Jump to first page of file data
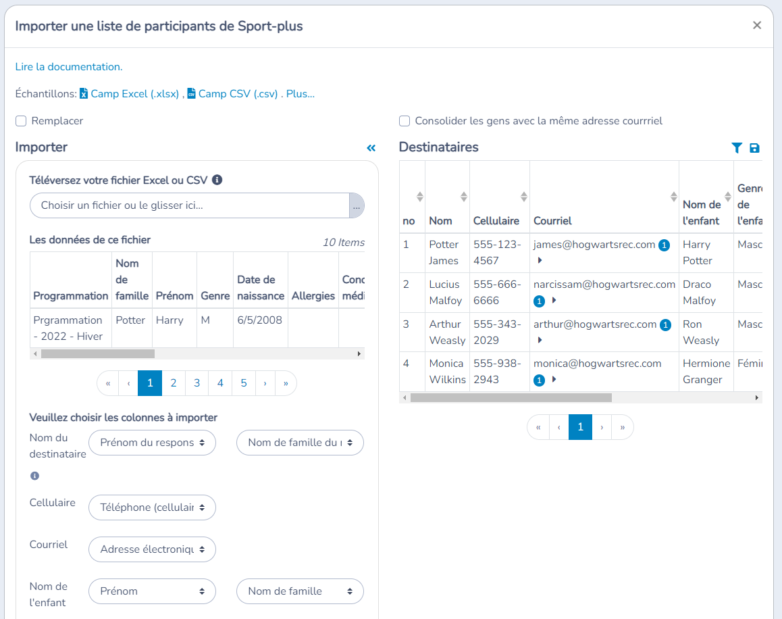The height and width of the screenshot is (619, 782). [108, 383]
